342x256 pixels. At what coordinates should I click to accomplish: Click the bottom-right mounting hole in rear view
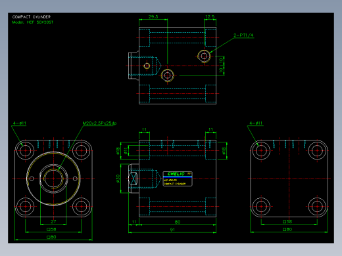pos(317,206)
